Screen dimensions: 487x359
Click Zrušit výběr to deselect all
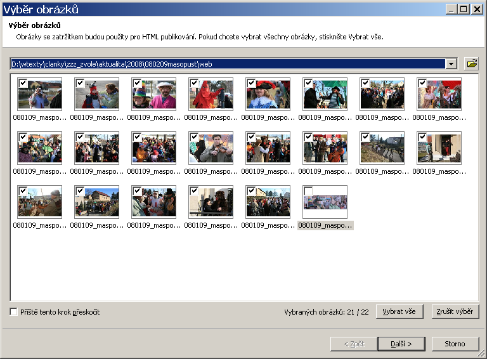(x=455, y=311)
